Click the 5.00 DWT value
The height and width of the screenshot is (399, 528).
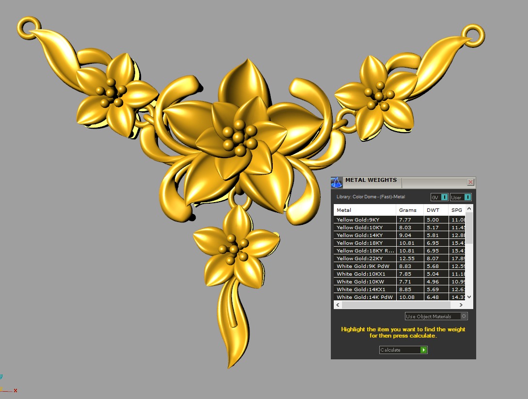pos(433,220)
